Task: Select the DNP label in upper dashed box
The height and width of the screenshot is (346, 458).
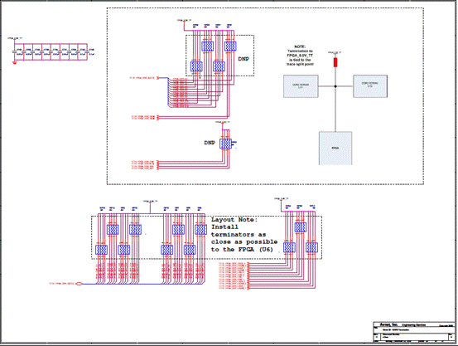Action: click(x=243, y=59)
